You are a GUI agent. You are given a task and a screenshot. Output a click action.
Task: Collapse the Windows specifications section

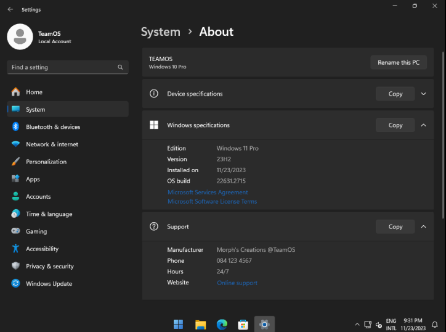pyautogui.click(x=424, y=125)
